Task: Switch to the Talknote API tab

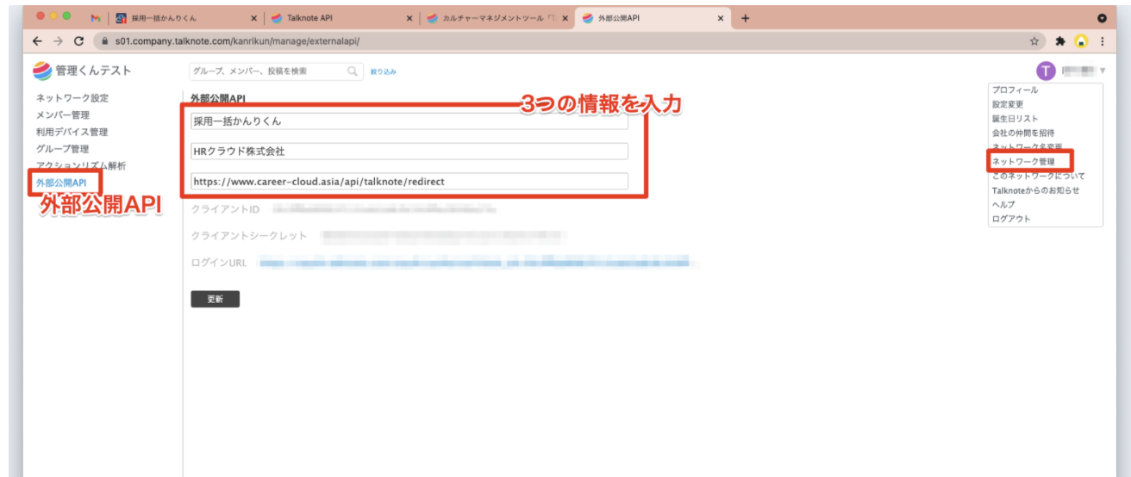Action: tap(336, 18)
